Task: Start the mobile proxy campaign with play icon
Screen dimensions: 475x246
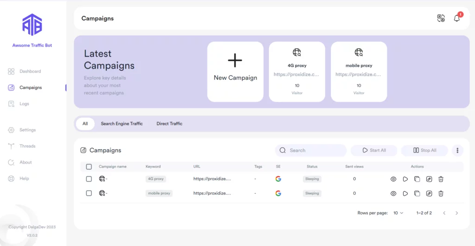Action: pyautogui.click(x=405, y=194)
